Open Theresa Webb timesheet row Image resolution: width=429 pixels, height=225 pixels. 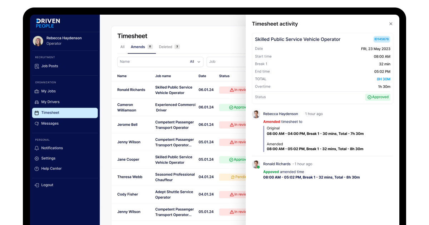coord(179,177)
